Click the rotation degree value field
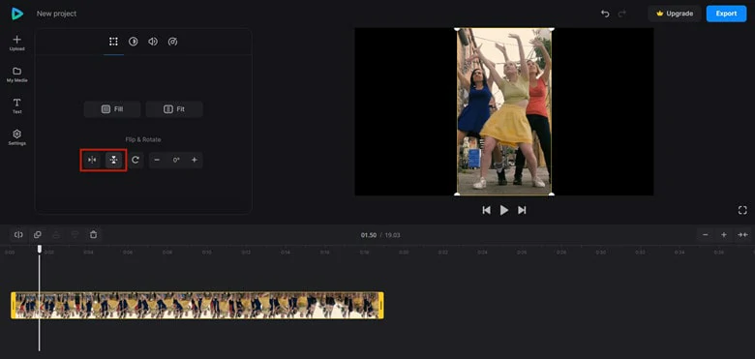This screenshot has height=359, width=755. (x=176, y=161)
